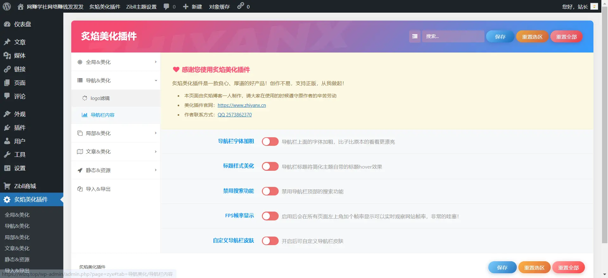608x278 pixels.
Task: Click the top 重置选区 button
Action: click(532, 37)
